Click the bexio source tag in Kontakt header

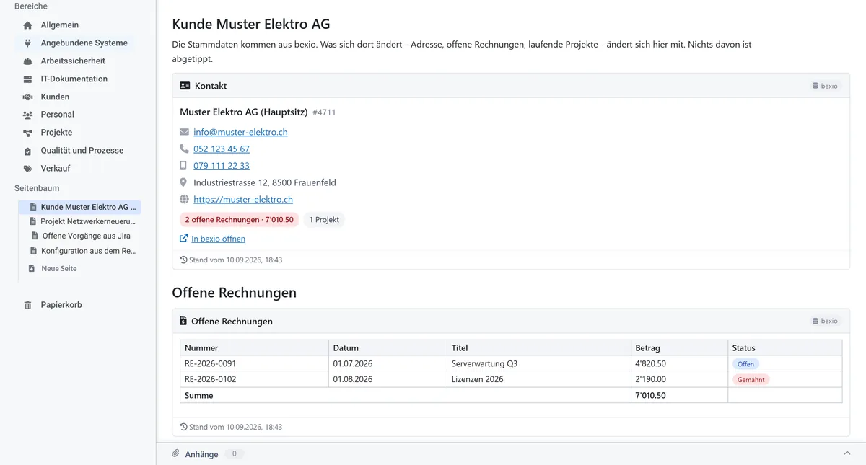point(825,86)
